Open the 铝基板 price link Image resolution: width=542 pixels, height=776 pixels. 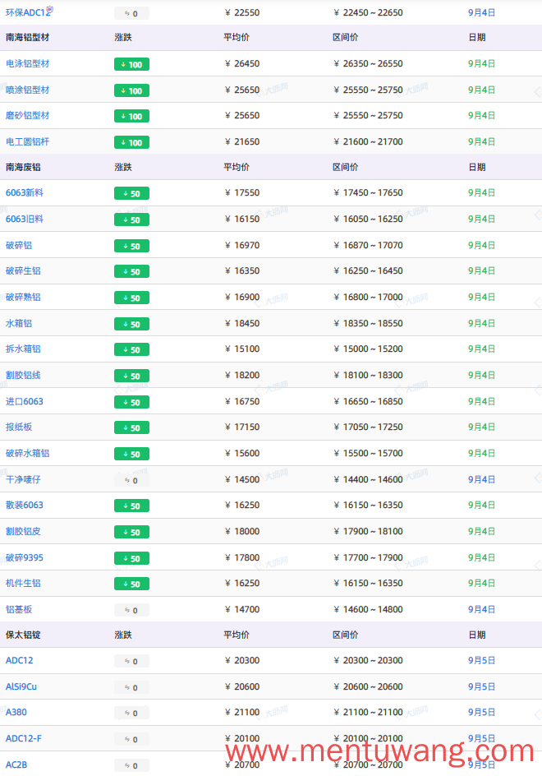click(x=19, y=610)
